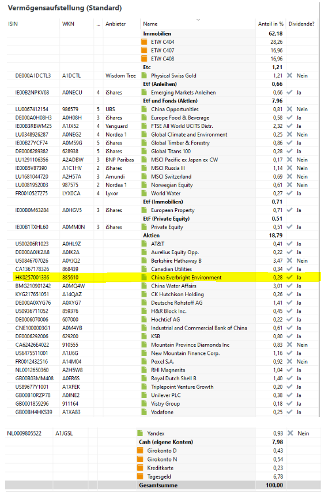The width and height of the screenshot is (321, 492).
Task: Sort by Anteil in % column header
Action: pyautogui.click(x=270, y=24)
